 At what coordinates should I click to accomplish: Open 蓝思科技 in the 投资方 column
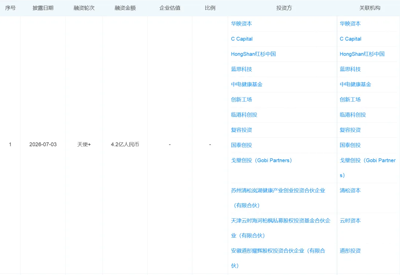[x=241, y=69]
